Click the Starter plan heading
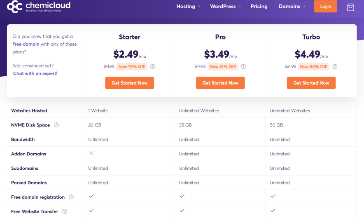Screen dimensions: 364x218 point(130,37)
